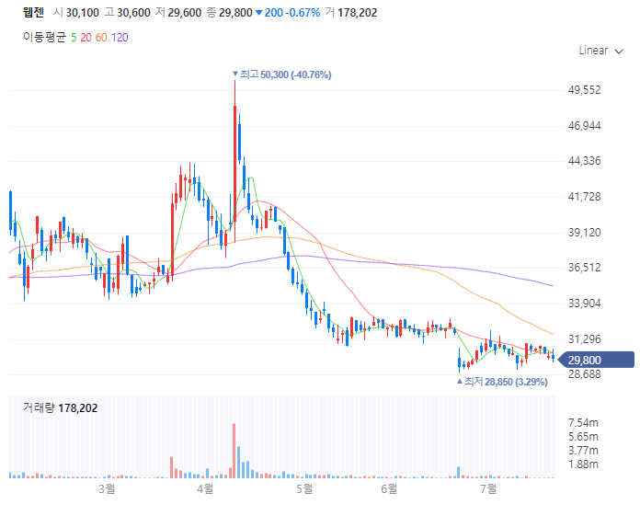The image size is (640, 516).
Task: Click the 5월 axis label
Action: pos(304,488)
